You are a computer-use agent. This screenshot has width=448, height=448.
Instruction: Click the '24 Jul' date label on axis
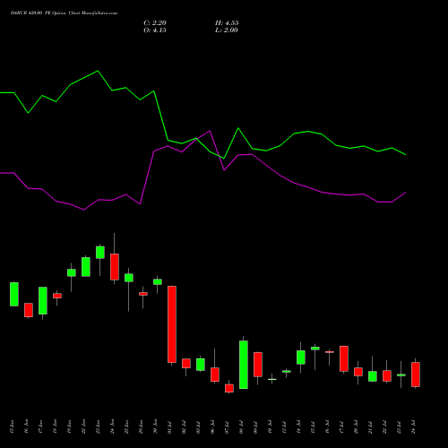(x=413, y=426)
